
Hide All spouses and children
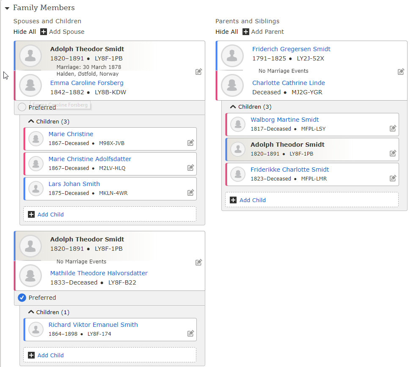coord(25,32)
